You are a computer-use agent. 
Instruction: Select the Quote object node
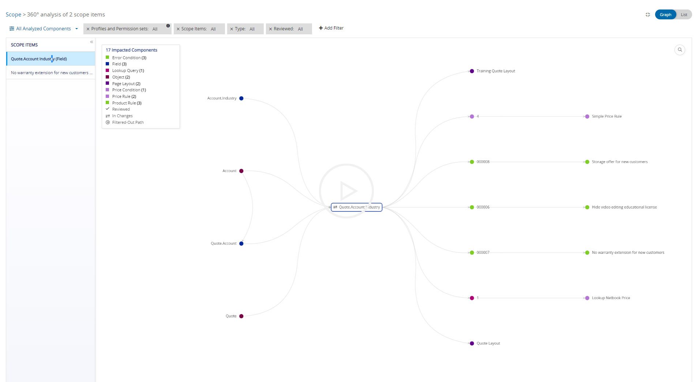point(241,316)
